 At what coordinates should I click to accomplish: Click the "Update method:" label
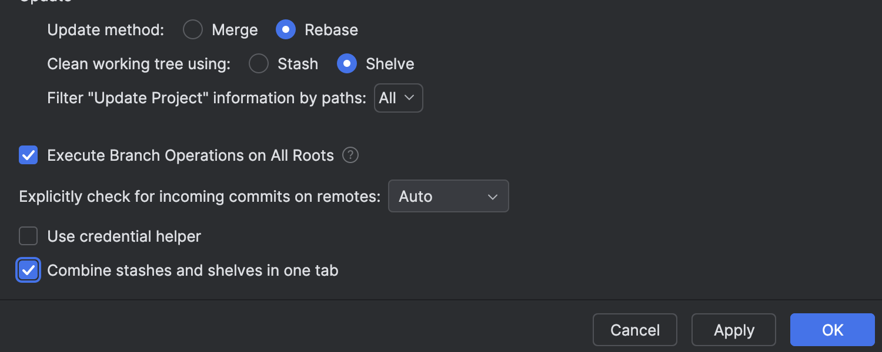pos(106,30)
